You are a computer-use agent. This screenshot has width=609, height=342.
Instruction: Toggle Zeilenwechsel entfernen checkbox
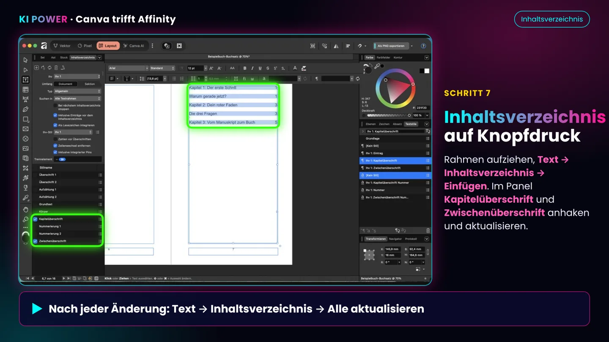coord(55,145)
